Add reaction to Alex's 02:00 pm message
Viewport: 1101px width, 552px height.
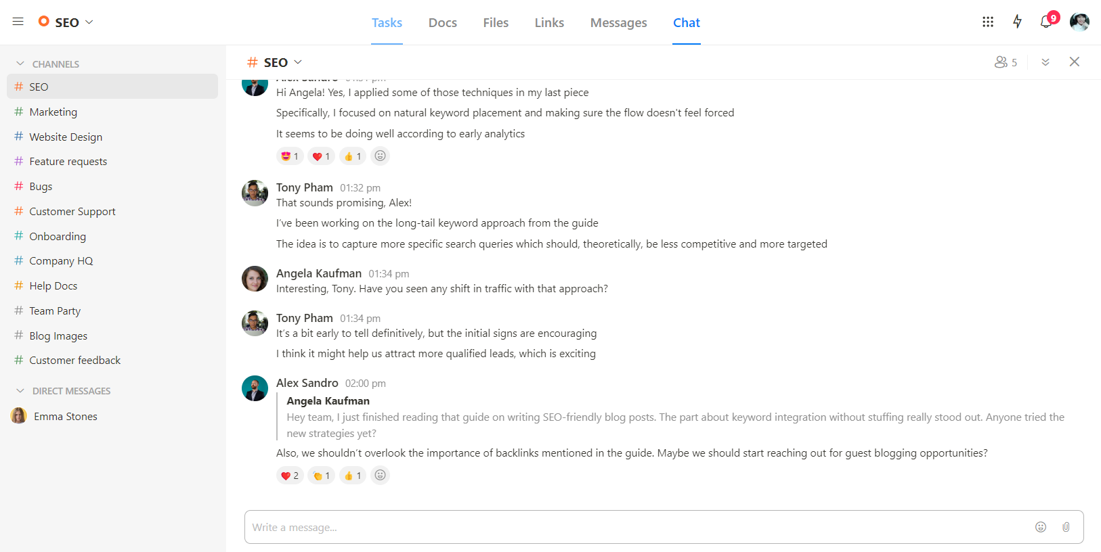[381, 476]
